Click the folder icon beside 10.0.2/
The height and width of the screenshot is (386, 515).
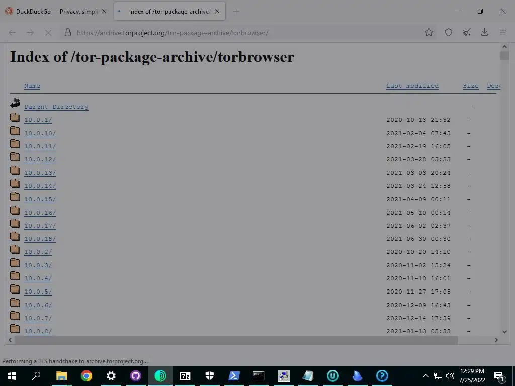point(15,249)
